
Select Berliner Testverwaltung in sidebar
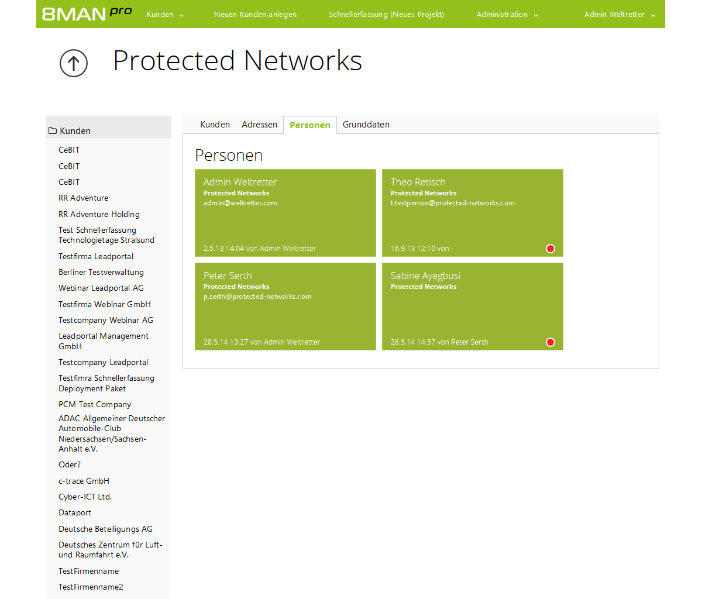[101, 272]
